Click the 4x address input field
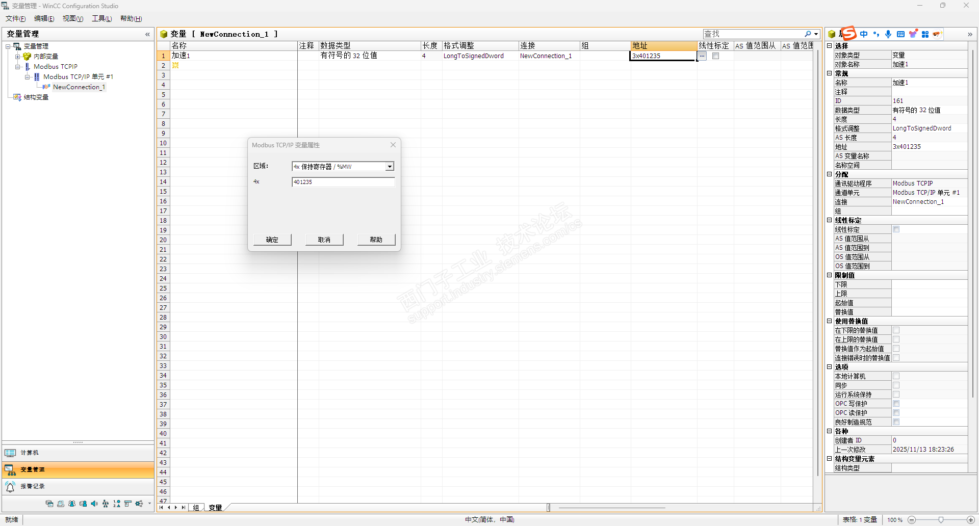 point(343,182)
